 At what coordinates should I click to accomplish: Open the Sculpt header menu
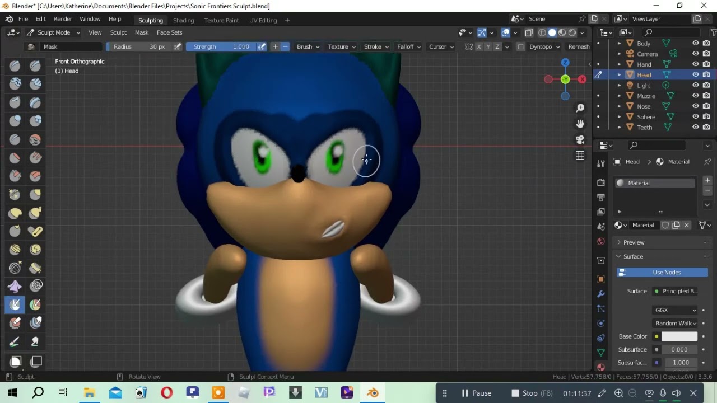pyautogui.click(x=118, y=32)
